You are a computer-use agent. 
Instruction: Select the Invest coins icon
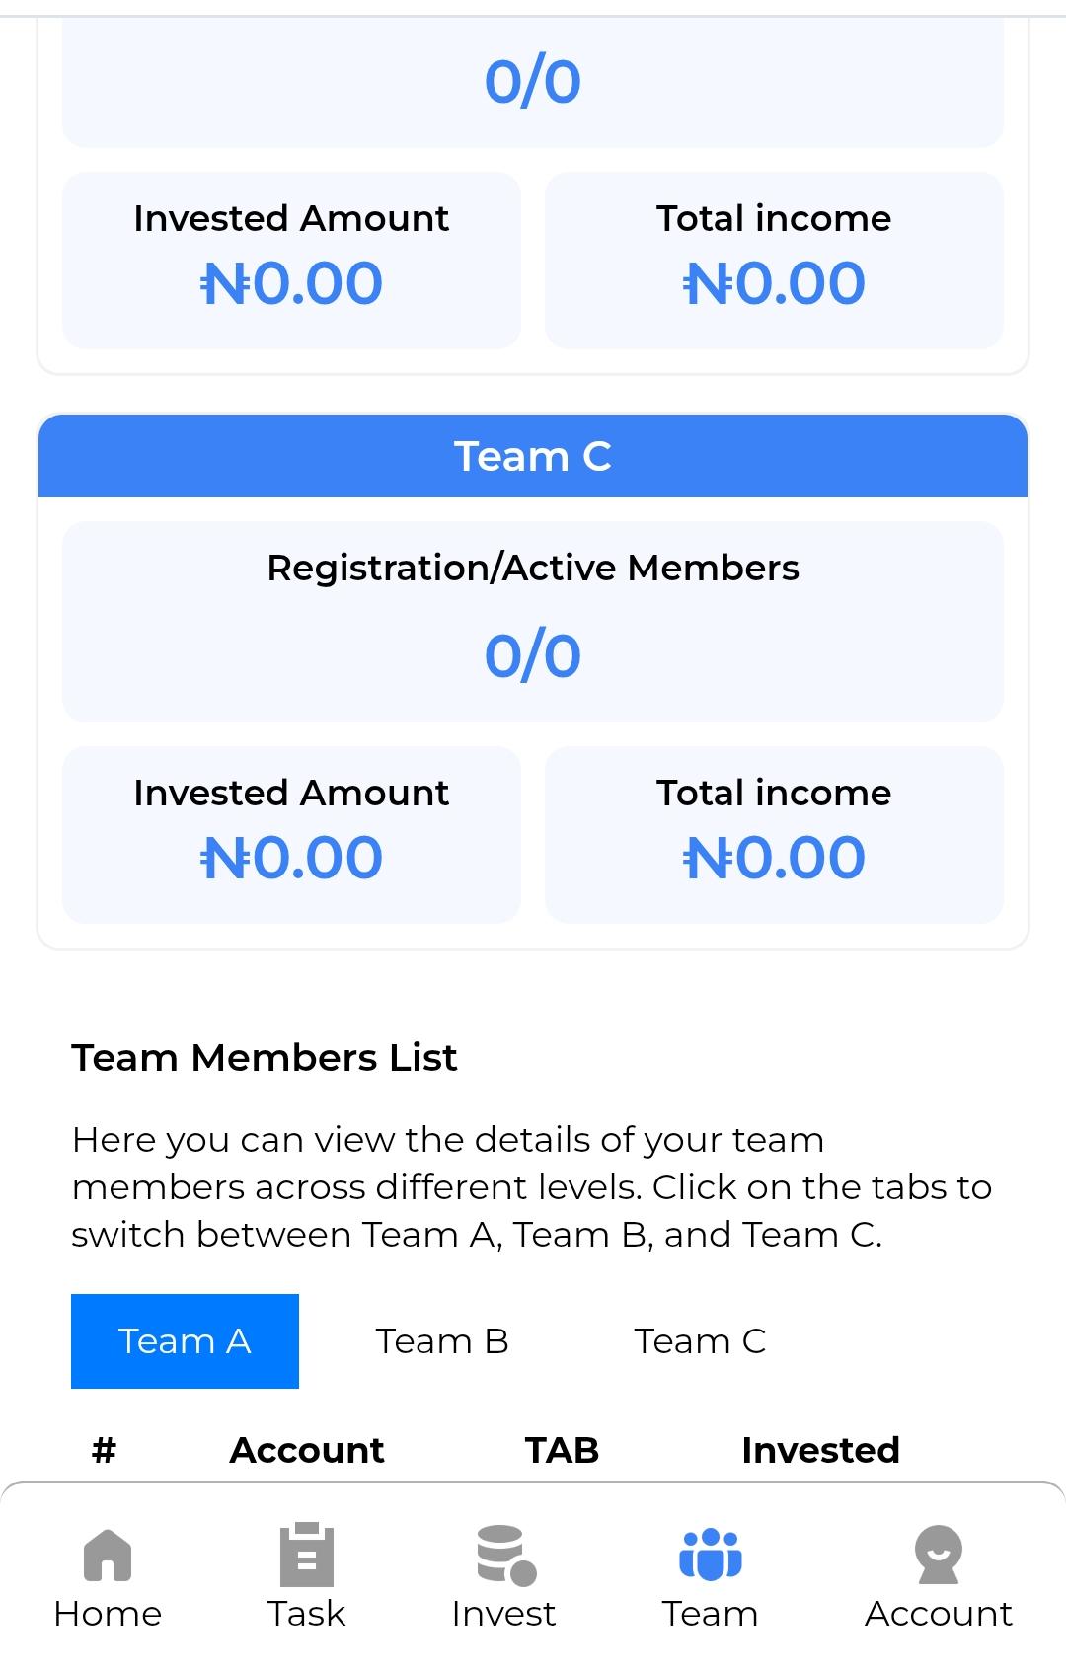coord(505,1556)
